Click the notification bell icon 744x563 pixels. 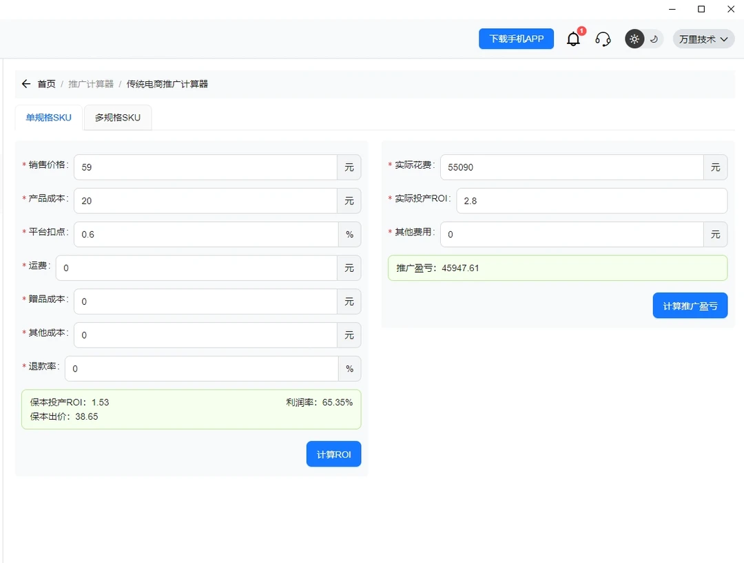click(573, 39)
